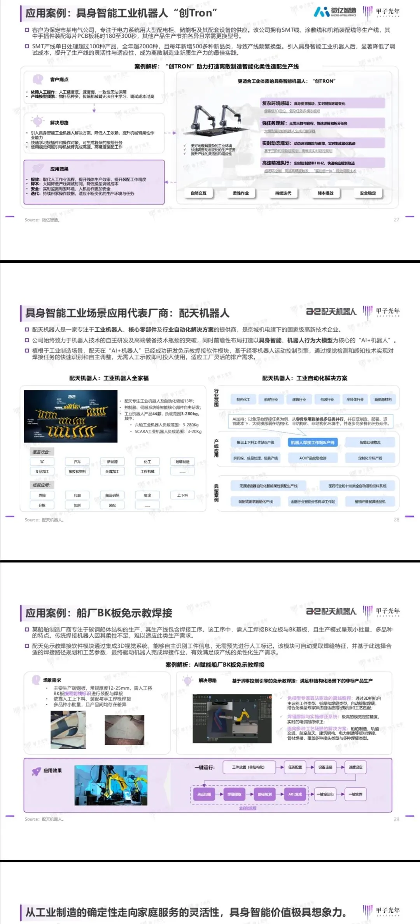Image resolution: width=420 pixels, height=924 pixels.
Task: Click the 分拣 scenario tag
Action: click(42, 505)
